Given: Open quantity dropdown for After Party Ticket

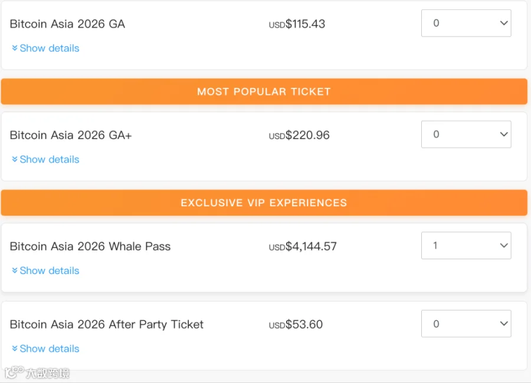Looking at the screenshot, I should [x=466, y=324].
